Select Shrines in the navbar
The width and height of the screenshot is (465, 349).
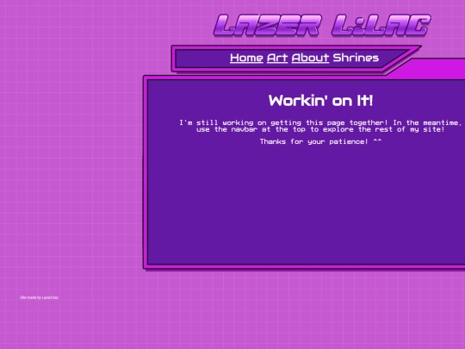click(356, 58)
